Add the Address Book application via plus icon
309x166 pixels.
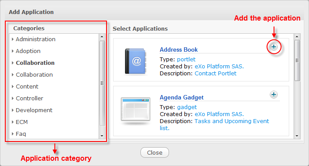274,47
